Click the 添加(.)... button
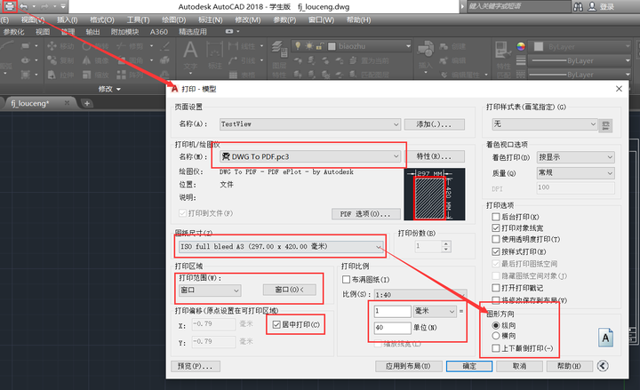The height and width of the screenshot is (390, 640). click(x=435, y=124)
